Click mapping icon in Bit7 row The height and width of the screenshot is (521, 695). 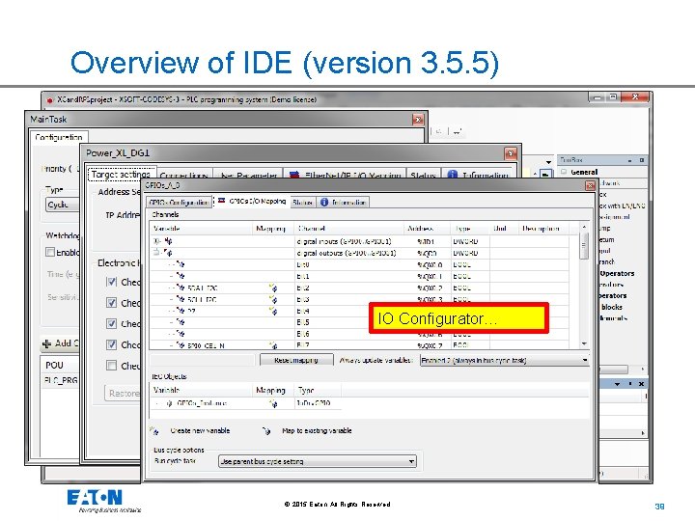tap(273, 345)
